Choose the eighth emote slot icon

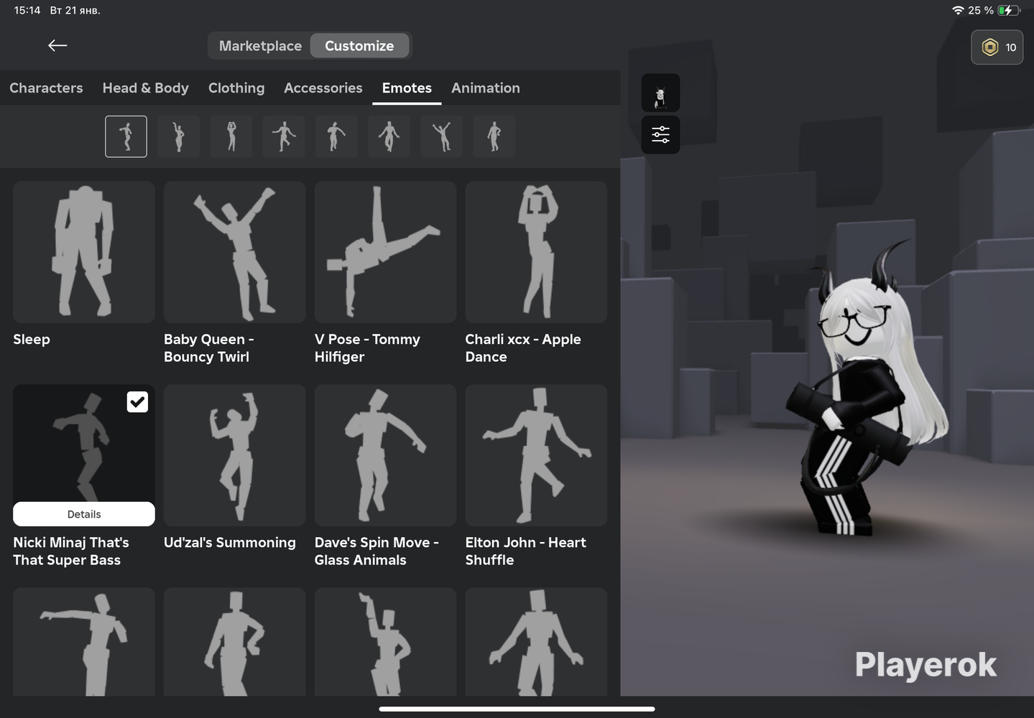(x=494, y=136)
